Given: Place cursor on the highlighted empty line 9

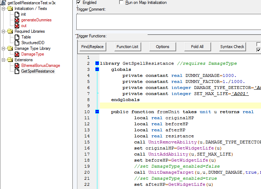Looking at the screenshot, I should tap(180, 106).
